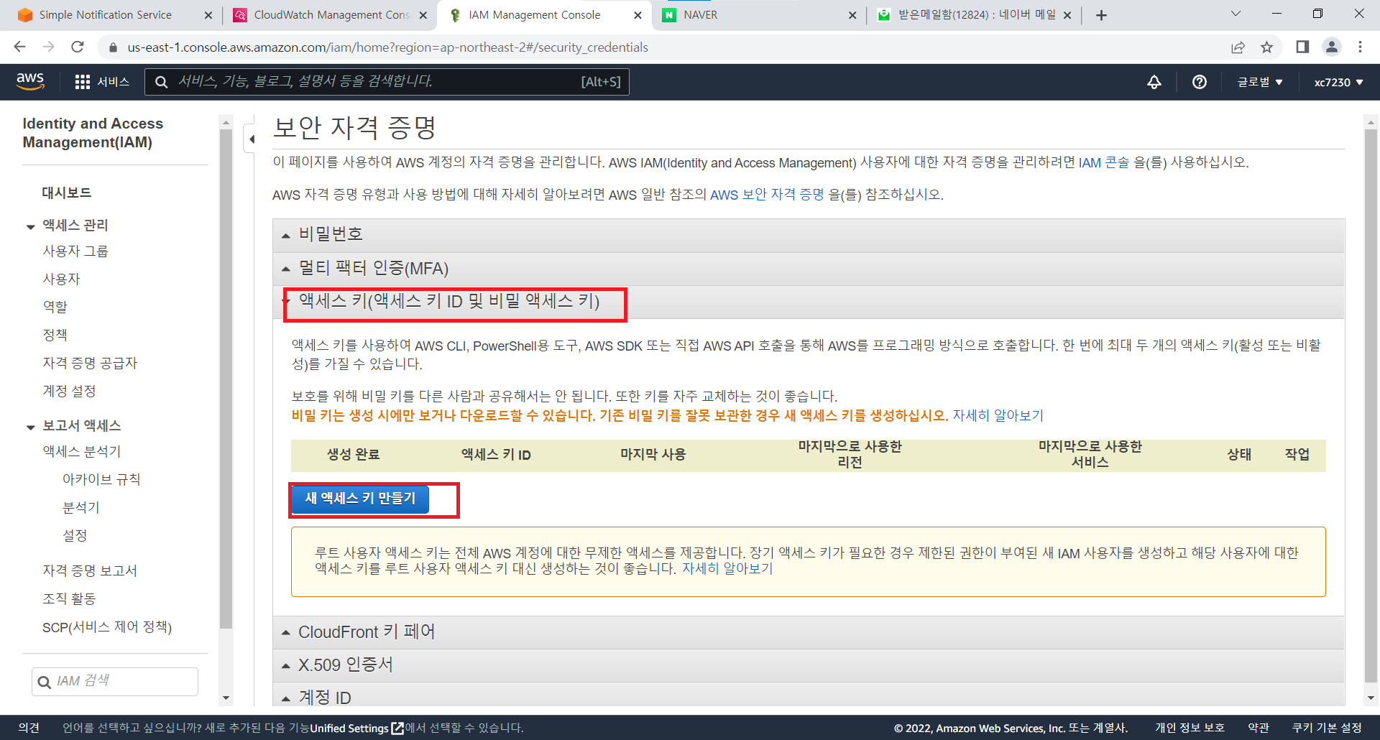Click the AWS services search field

coord(387,82)
